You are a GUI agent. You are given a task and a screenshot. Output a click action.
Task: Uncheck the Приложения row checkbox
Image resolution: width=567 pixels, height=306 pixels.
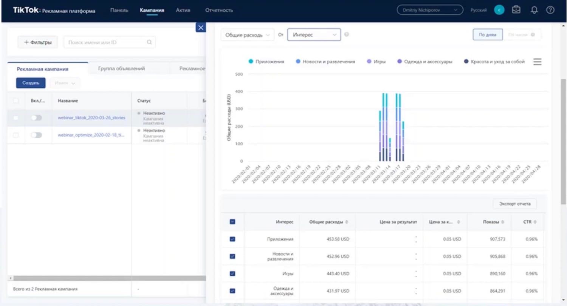(x=232, y=239)
